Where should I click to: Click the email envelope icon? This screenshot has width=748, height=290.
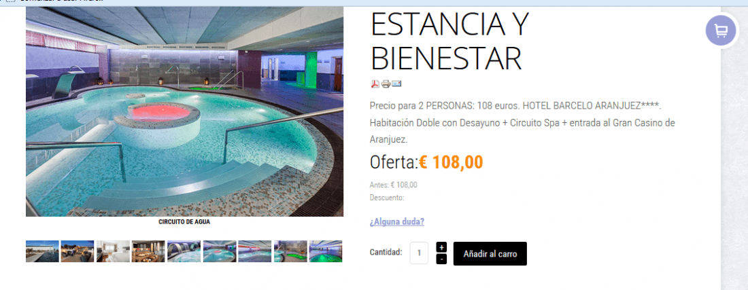point(396,84)
